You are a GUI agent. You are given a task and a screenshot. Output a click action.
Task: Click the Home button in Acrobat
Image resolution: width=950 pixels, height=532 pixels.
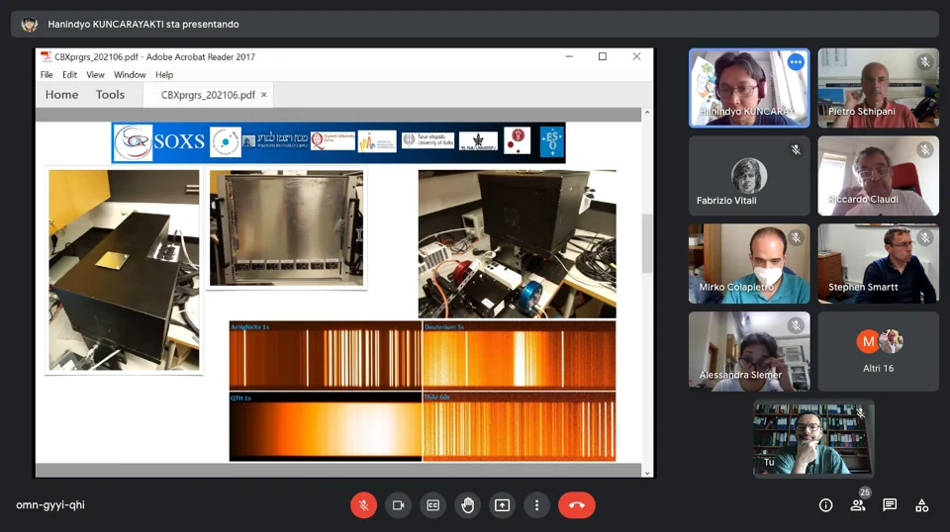[61, 95]
